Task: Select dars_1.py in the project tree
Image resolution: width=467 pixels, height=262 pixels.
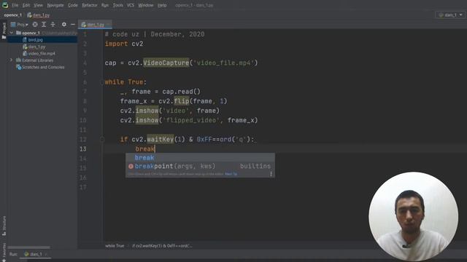Action: pos(37,47)
